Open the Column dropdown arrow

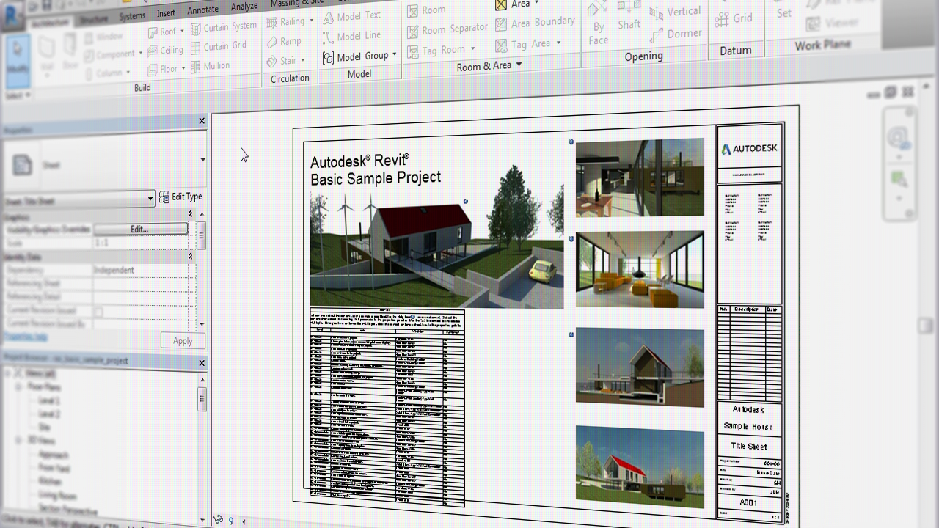click(x=128, y=73)
